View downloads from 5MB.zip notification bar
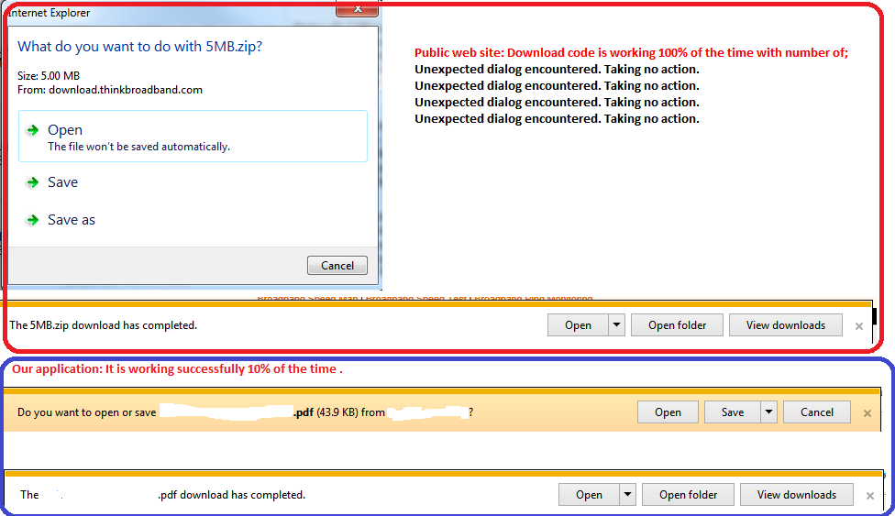895x516 pixels. pyautogui.click(x=785, y=324)
